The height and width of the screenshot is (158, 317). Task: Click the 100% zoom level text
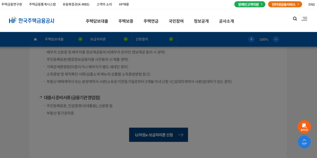[264, 39]
